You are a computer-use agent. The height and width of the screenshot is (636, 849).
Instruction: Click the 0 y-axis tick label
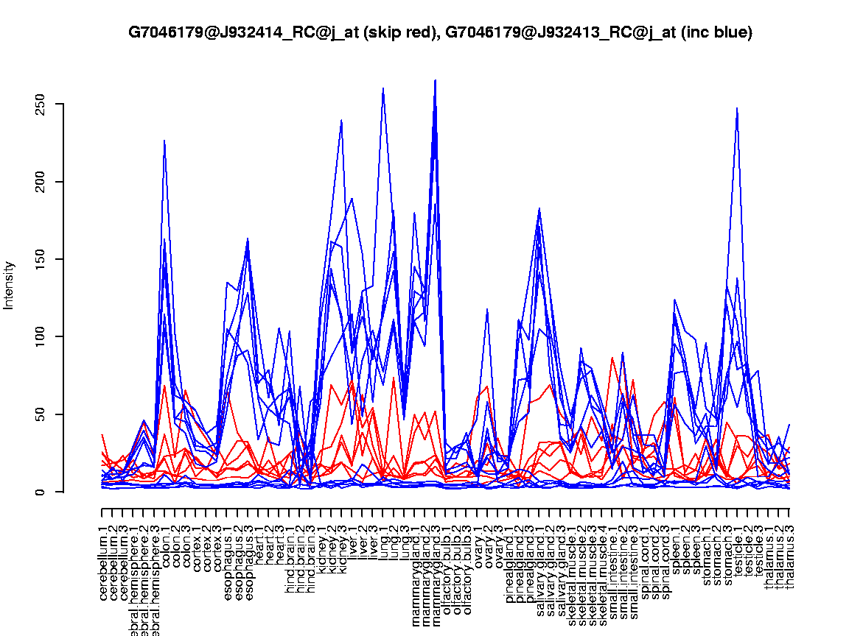pos(43,492)
